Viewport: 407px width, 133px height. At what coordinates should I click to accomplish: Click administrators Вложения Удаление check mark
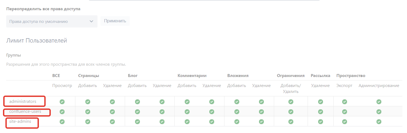point(261,102)
